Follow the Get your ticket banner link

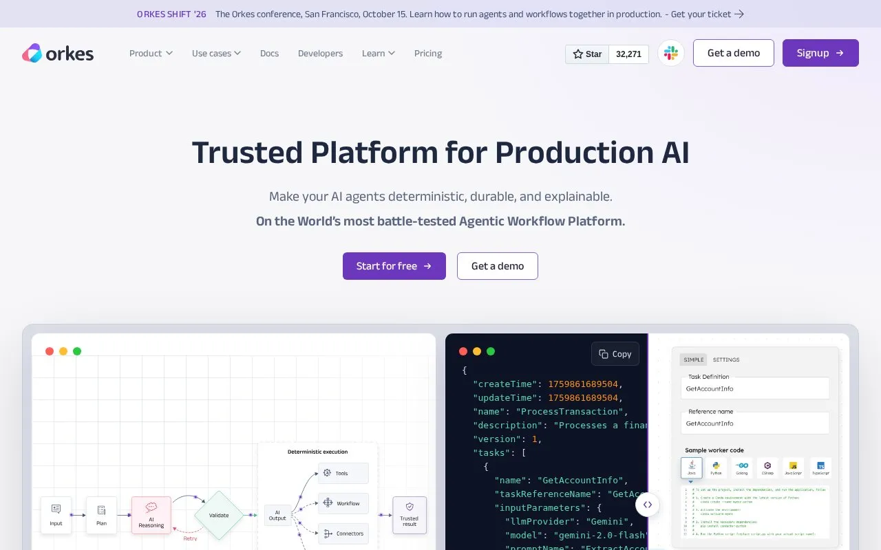(x=708, y=14)
